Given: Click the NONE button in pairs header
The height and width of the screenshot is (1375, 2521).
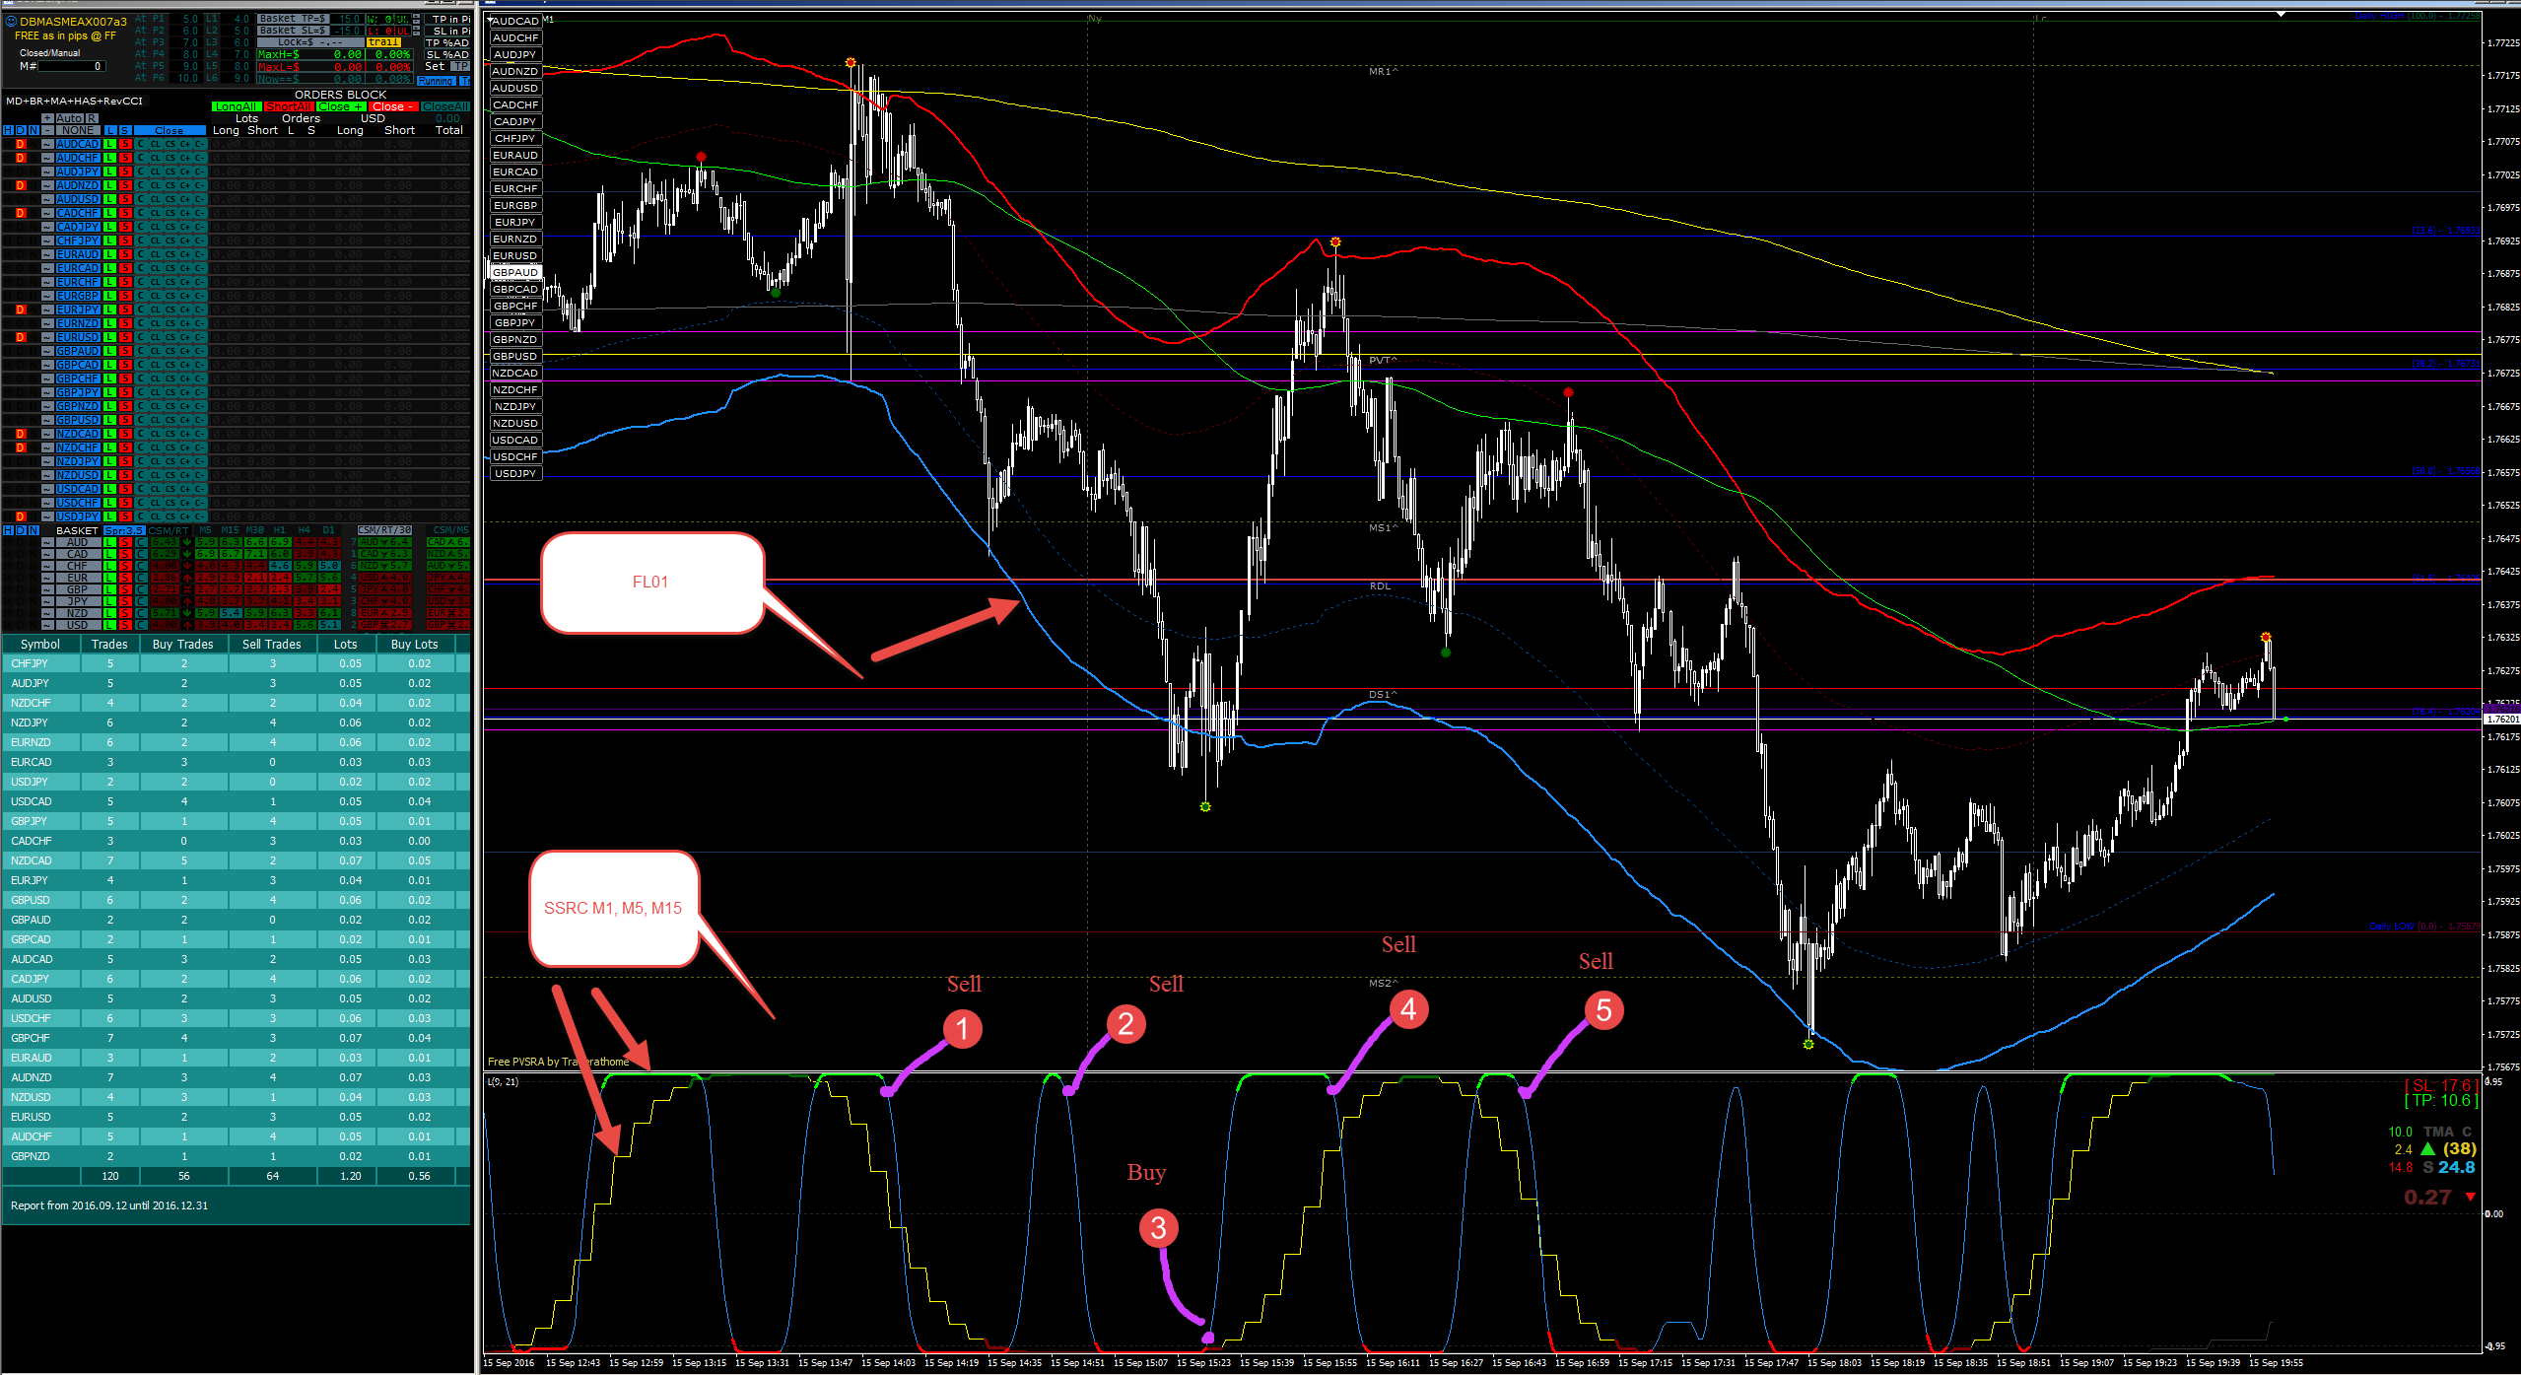Looking at the screenshot, I should click(78, 130).
